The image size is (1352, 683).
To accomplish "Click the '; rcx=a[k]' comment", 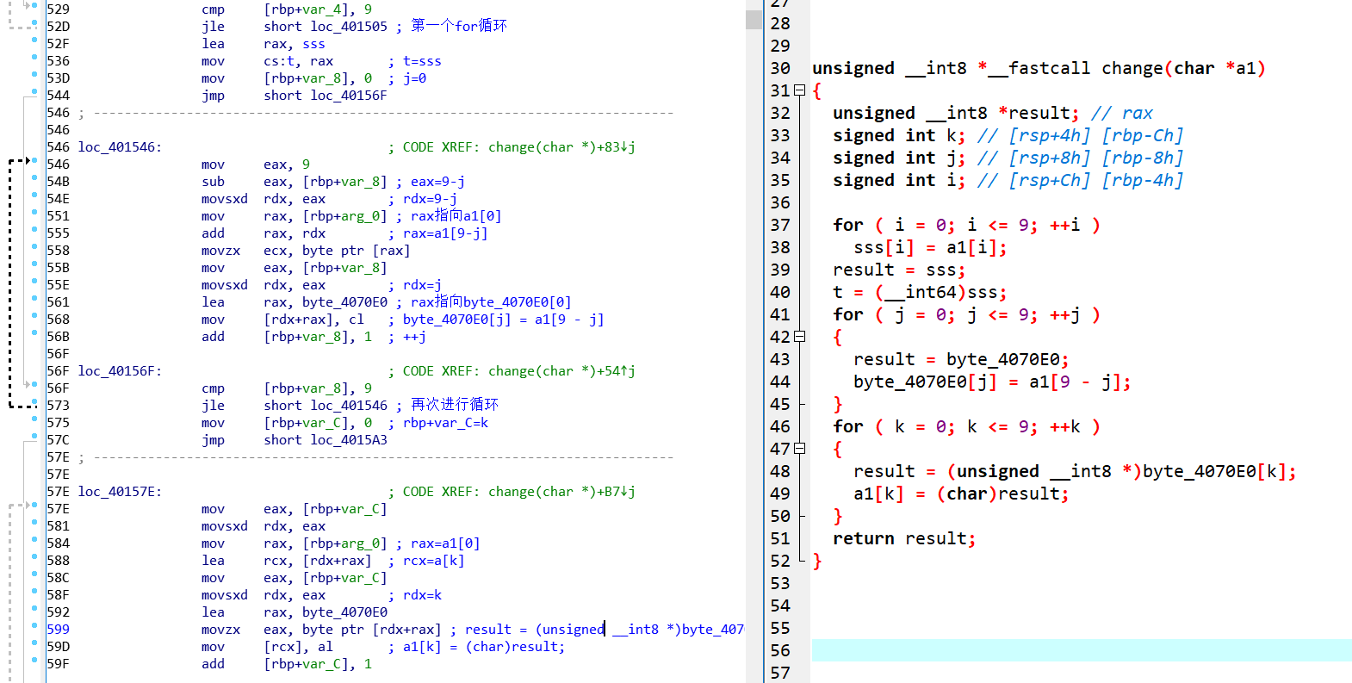I will point(426,561).
